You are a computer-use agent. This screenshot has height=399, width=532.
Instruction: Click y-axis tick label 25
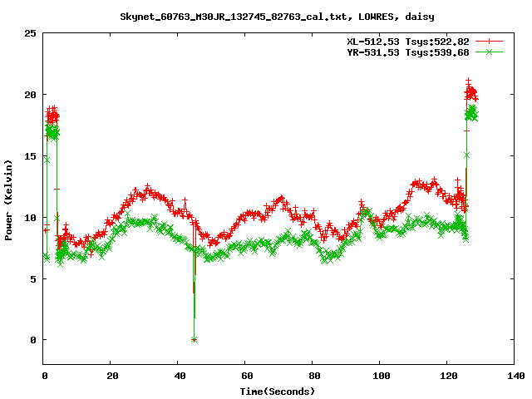click(30, 33)
